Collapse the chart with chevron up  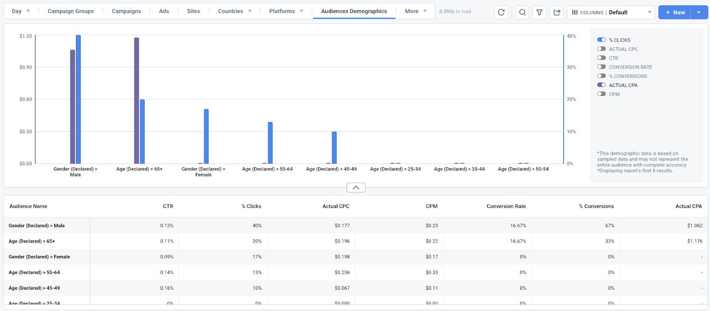click(x=356, y=188)
